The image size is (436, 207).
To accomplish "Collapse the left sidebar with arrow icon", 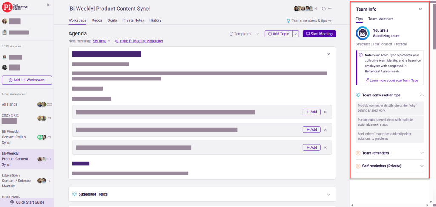I will 49,5.
